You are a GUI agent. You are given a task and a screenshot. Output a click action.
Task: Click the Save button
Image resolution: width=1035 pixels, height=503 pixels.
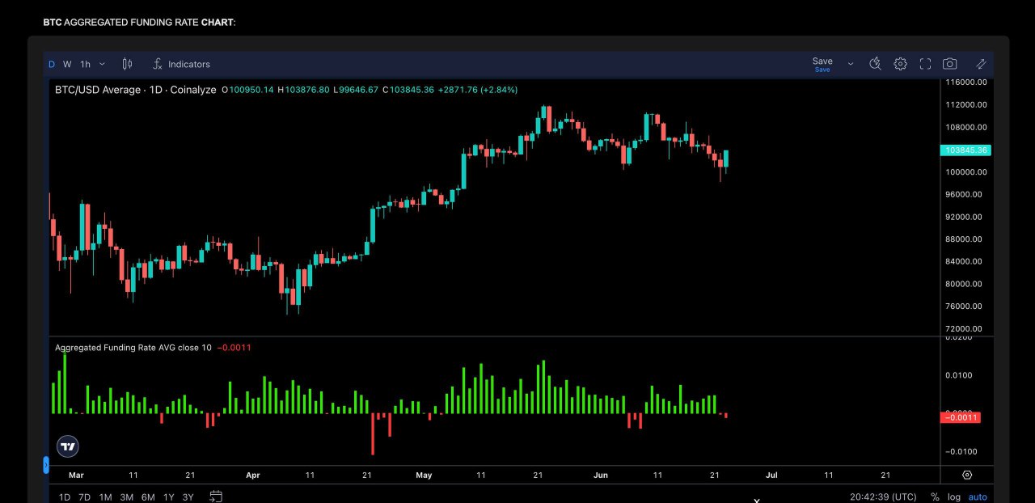click(822, 63)
